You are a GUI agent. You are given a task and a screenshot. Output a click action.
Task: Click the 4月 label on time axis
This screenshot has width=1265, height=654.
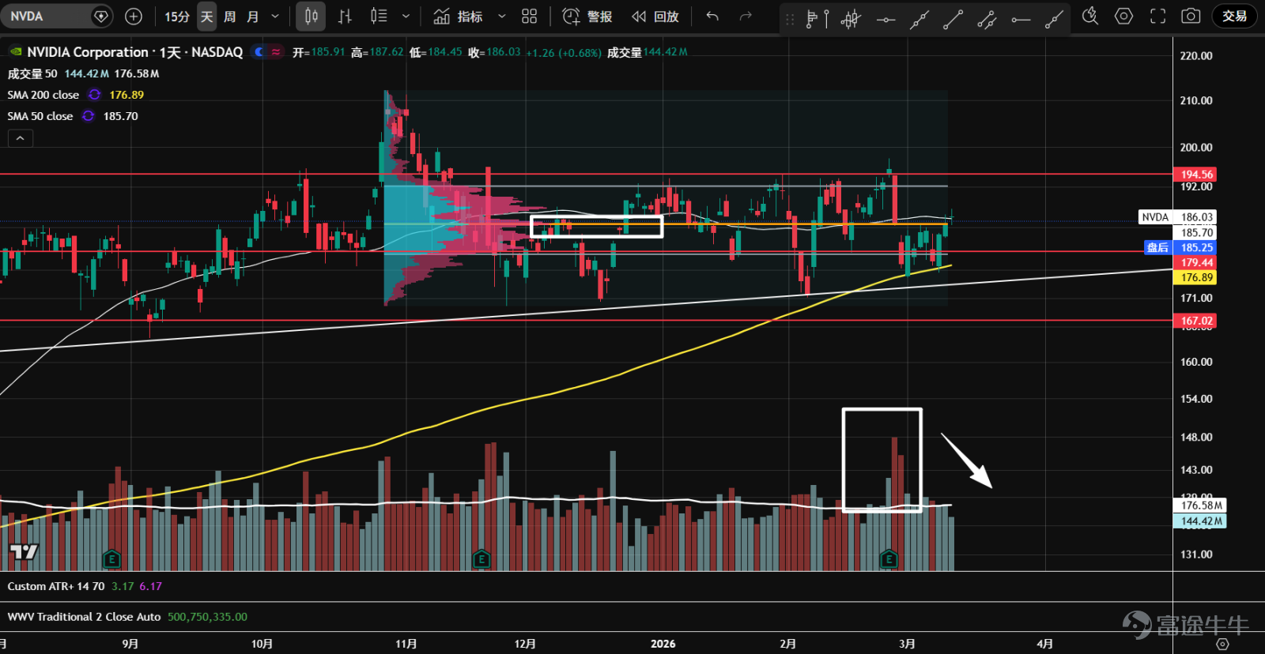click(1044, 644)
